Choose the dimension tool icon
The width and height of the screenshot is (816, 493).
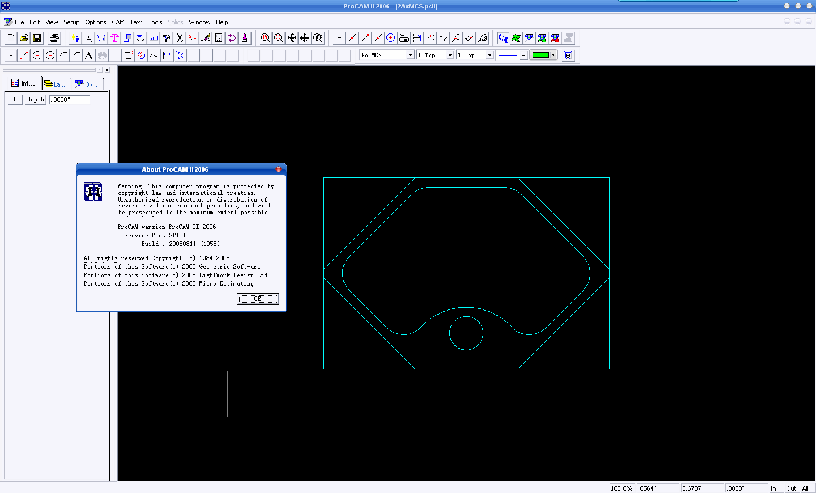coord(167,55)
